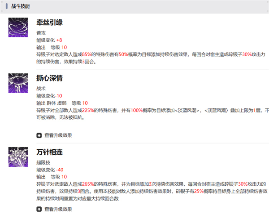Screen dimensions: 269x219
Task: Click the upgrade arrow icon under 撕心深情
Action: [39, 135]
